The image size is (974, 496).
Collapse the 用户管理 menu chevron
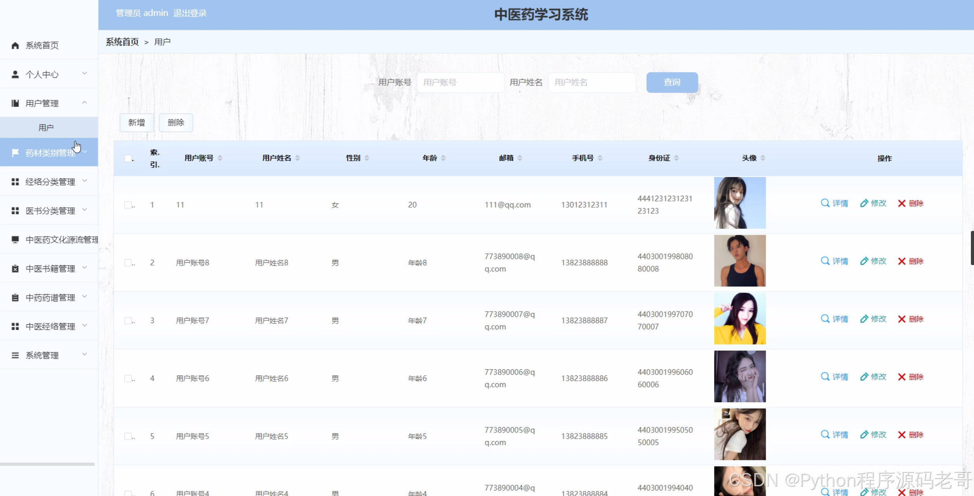(85, 103)
